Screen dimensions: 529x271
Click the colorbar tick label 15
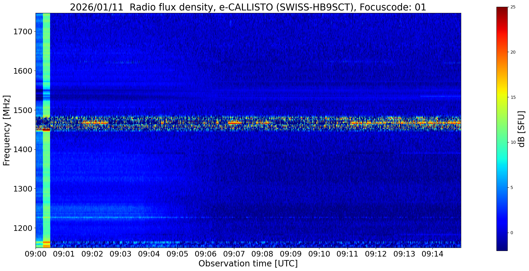pyautogui.click(x=513, y=98)
